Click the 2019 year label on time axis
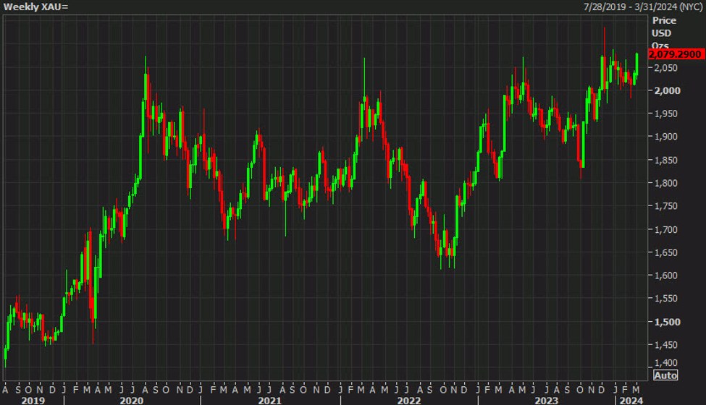706x405 pixels. pos(33,398)
